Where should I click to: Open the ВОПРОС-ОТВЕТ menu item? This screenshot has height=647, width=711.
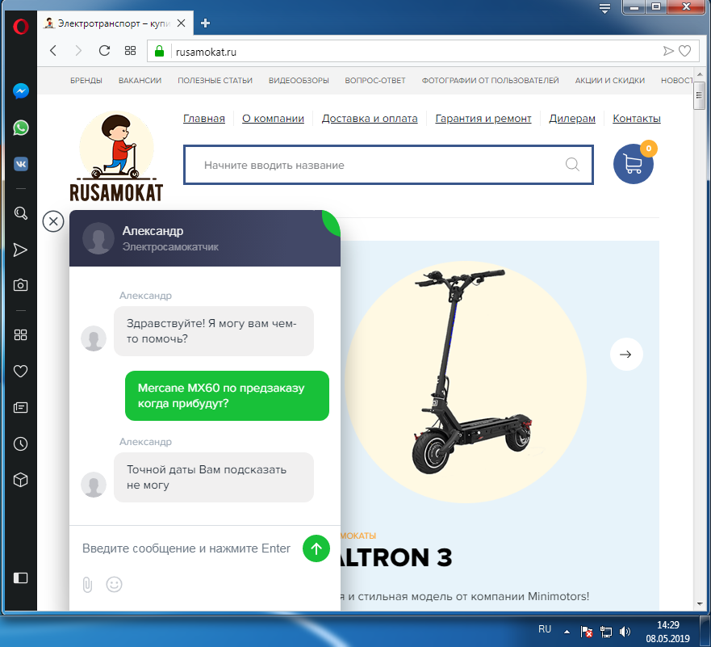point(375,81)
